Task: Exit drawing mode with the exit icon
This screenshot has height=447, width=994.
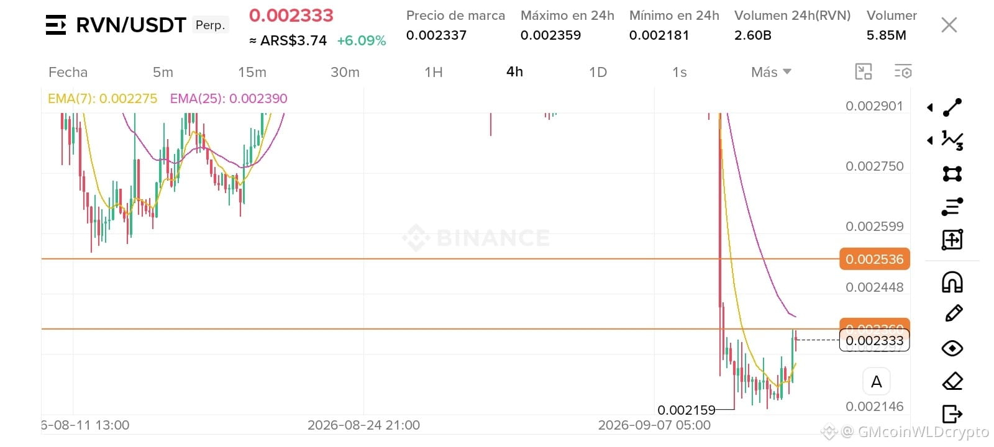Action: pos(952,413)
